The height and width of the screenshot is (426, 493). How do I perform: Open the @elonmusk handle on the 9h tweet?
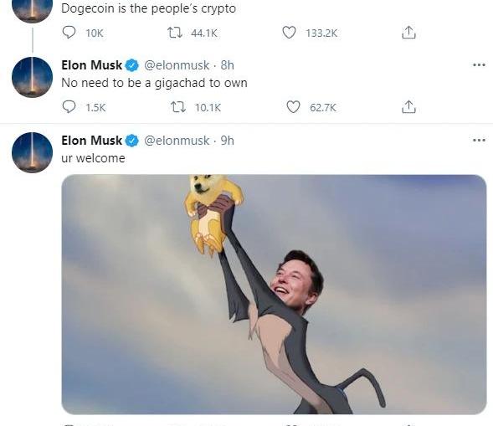point(177,141)
